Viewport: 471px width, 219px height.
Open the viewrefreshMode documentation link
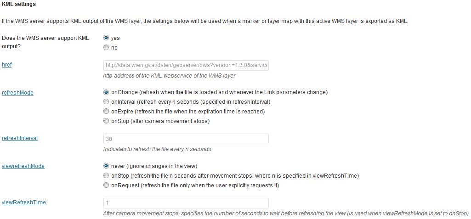coord(23,166)
